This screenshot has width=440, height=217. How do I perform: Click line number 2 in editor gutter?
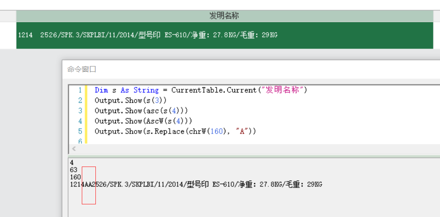[x=80, y=100]
